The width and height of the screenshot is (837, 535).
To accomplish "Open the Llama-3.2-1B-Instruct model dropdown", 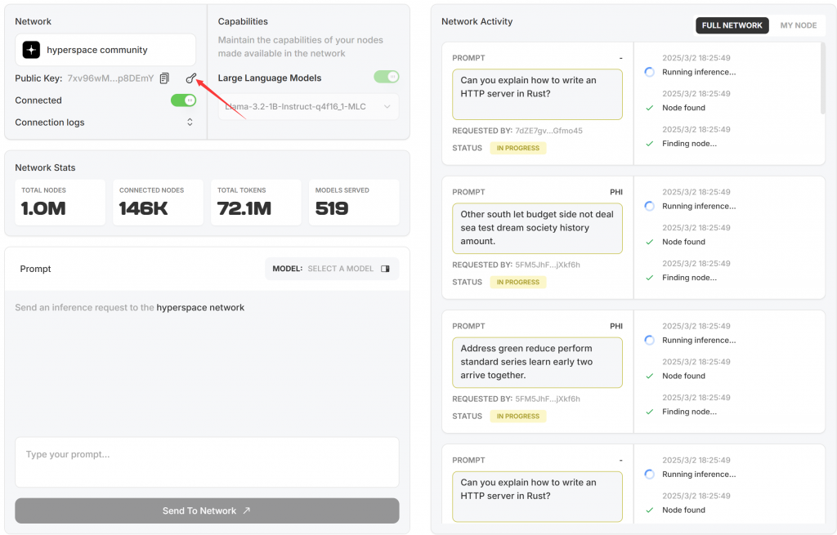I will [x=308, y=106].
